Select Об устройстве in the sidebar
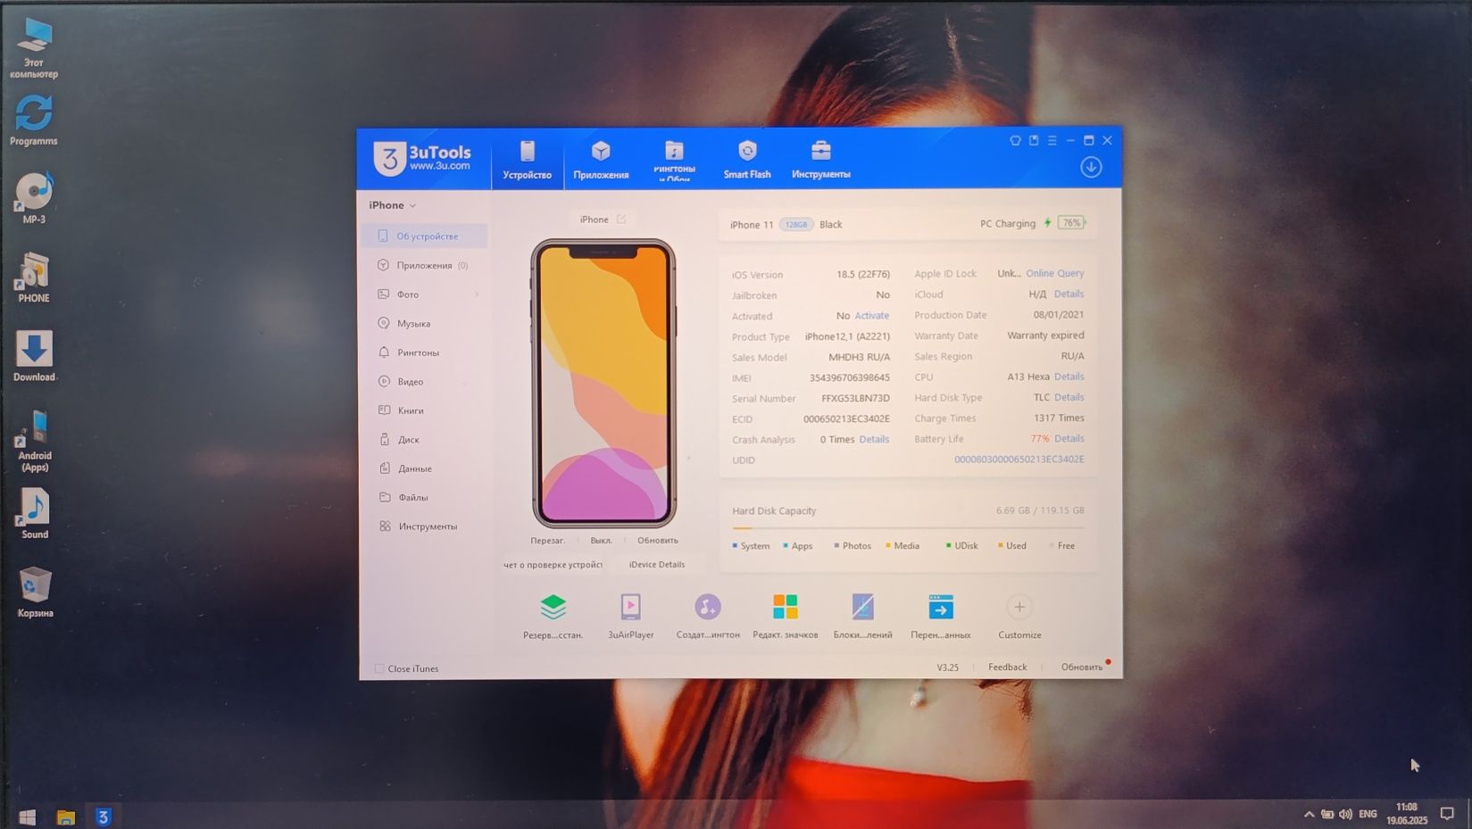The height and width of the screenshot is (829, 1472). pos(425,236)
